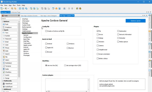The height and width of the screenshot is (92, 152).
Task: Click the Save As toolbar icon
Action: coord(23,9)
